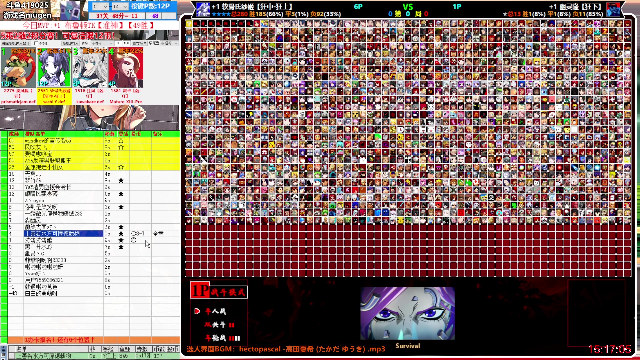Click the arrow cursor next to 单人战
The width and height of the screenshot is (640, 360).
point(197,311)
